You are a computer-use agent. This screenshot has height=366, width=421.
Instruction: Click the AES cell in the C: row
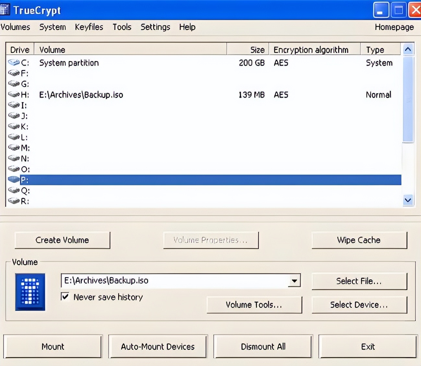coord(281,63)
